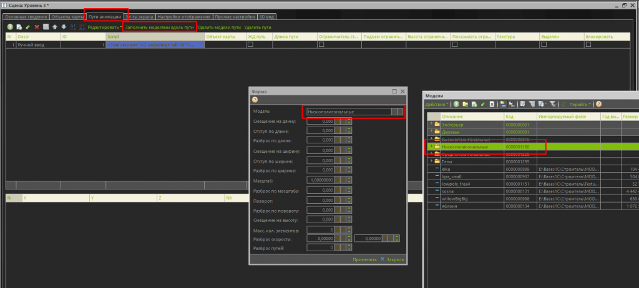Viewport: 639px width, 288px height.
Task: Click the move row up arrow icon
Action: [55, 27]
